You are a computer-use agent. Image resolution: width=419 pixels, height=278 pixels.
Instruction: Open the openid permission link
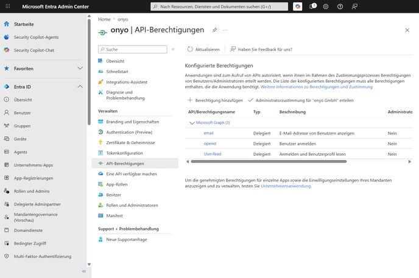(209, 144)
